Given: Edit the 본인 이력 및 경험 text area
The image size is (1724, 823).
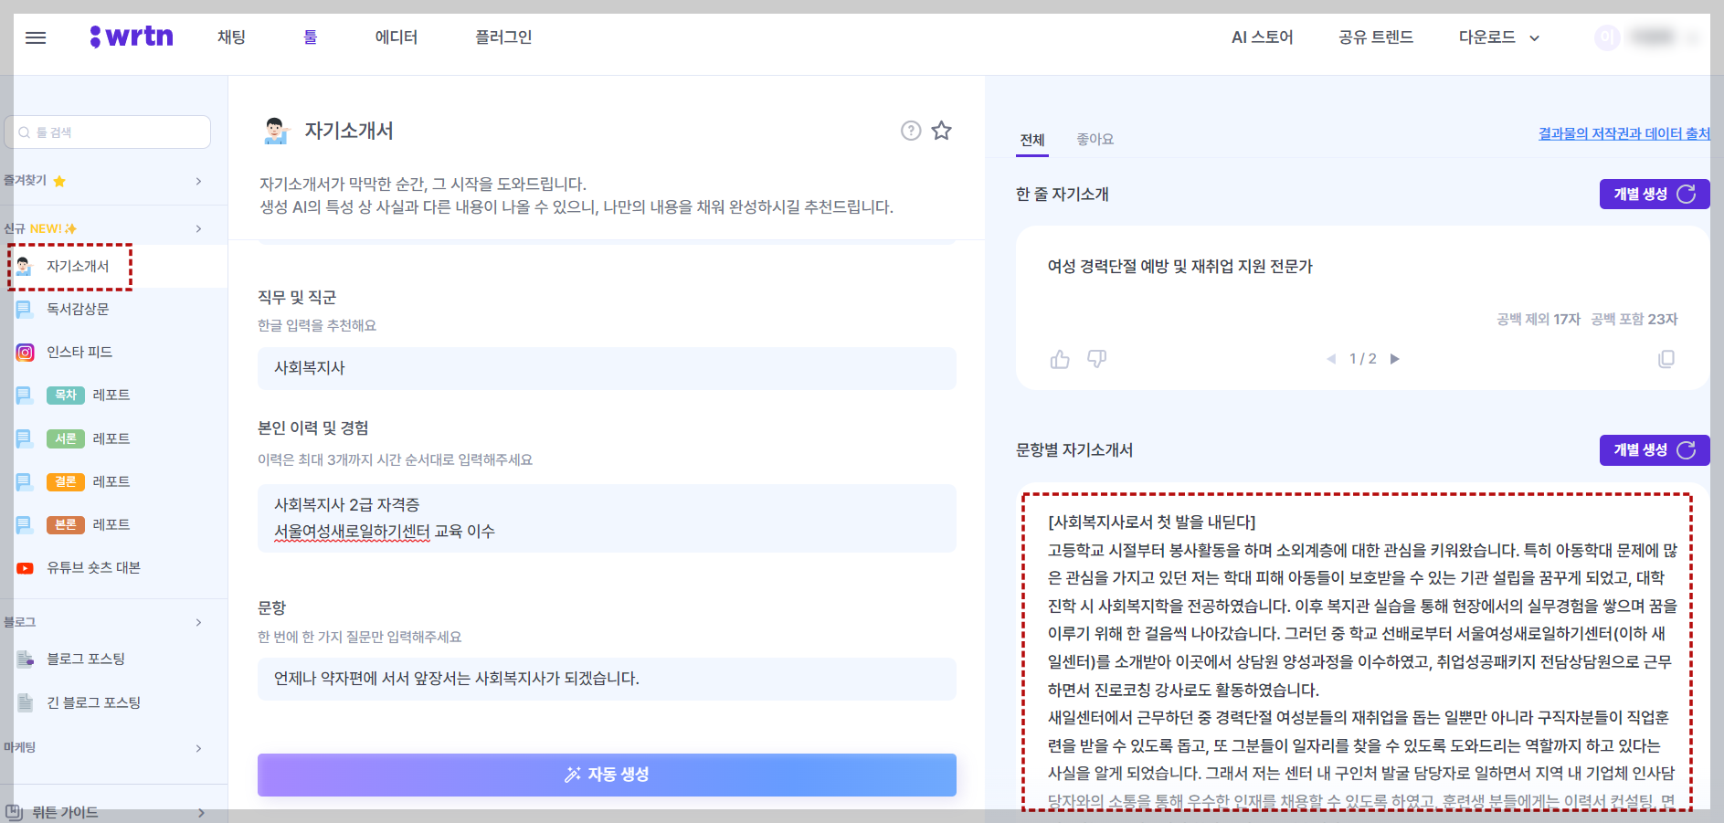Looking at the screenshot, I should pyautogui.click(x=607, y=518).
